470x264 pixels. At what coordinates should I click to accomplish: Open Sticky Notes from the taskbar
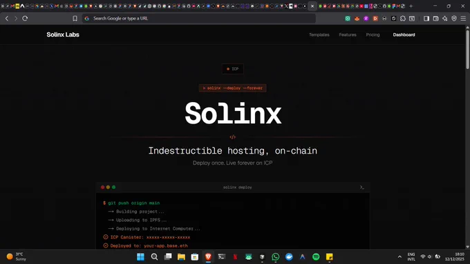click(x=330, y=257)
